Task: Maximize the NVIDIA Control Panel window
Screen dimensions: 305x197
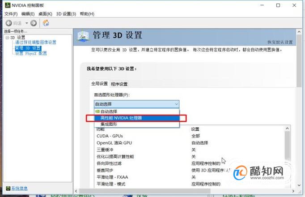Action: (278, 5)
